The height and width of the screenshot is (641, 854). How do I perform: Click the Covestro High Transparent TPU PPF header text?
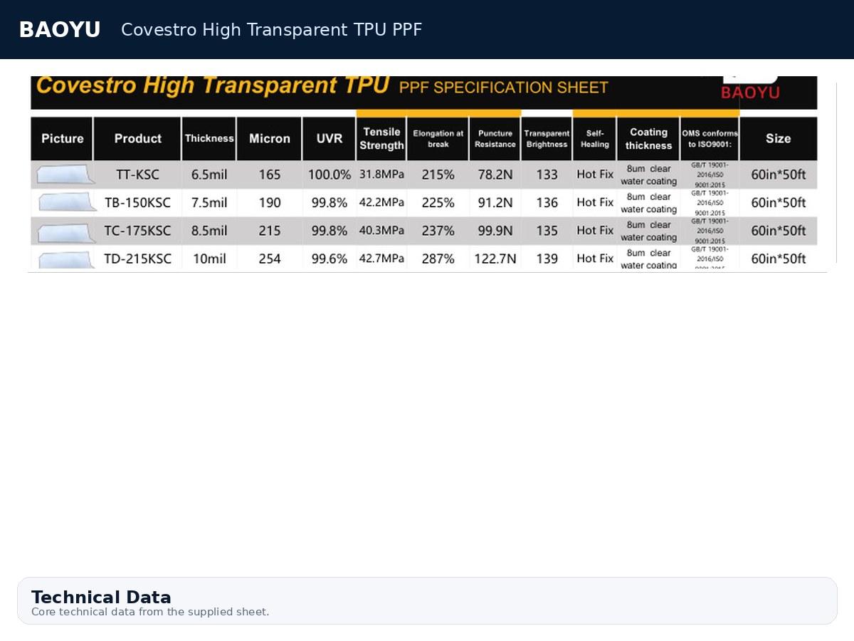pos(271,30)
